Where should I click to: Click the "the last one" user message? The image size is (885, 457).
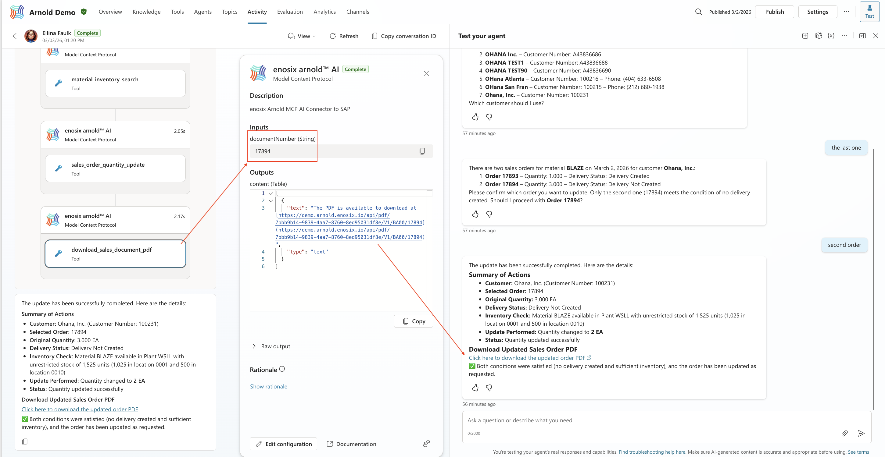point(846,148)
